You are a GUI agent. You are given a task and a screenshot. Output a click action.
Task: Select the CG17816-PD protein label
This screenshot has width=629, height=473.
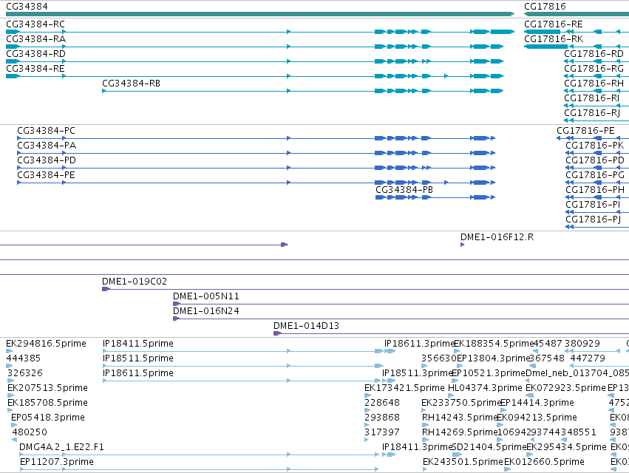pos(595,160)
